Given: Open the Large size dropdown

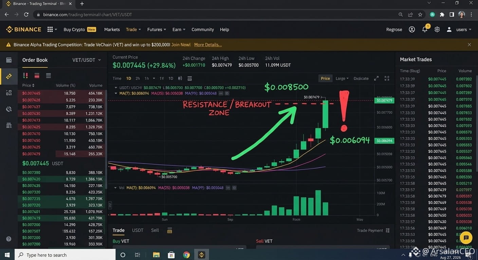Looking at the screenshot, I should coord(342,78).
